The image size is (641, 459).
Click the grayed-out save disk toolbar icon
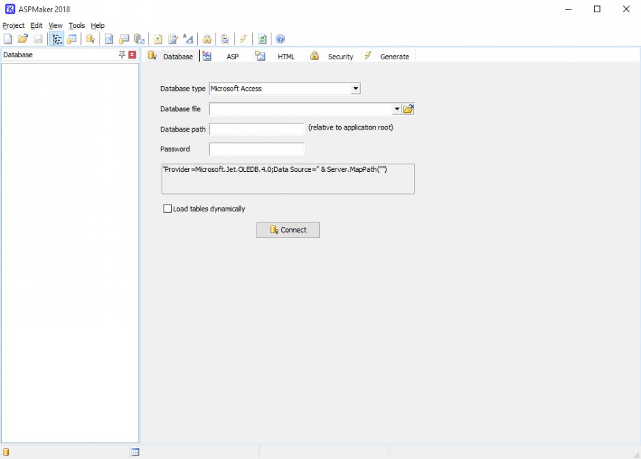tap(38, 40)
